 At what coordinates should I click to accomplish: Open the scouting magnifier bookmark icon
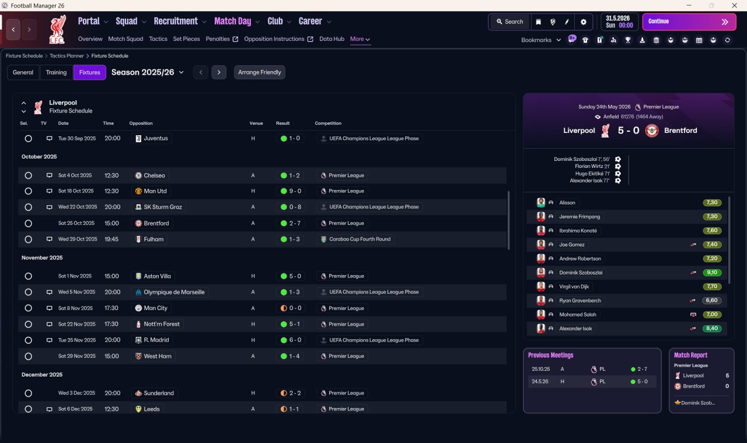click(x=613, y=40)
